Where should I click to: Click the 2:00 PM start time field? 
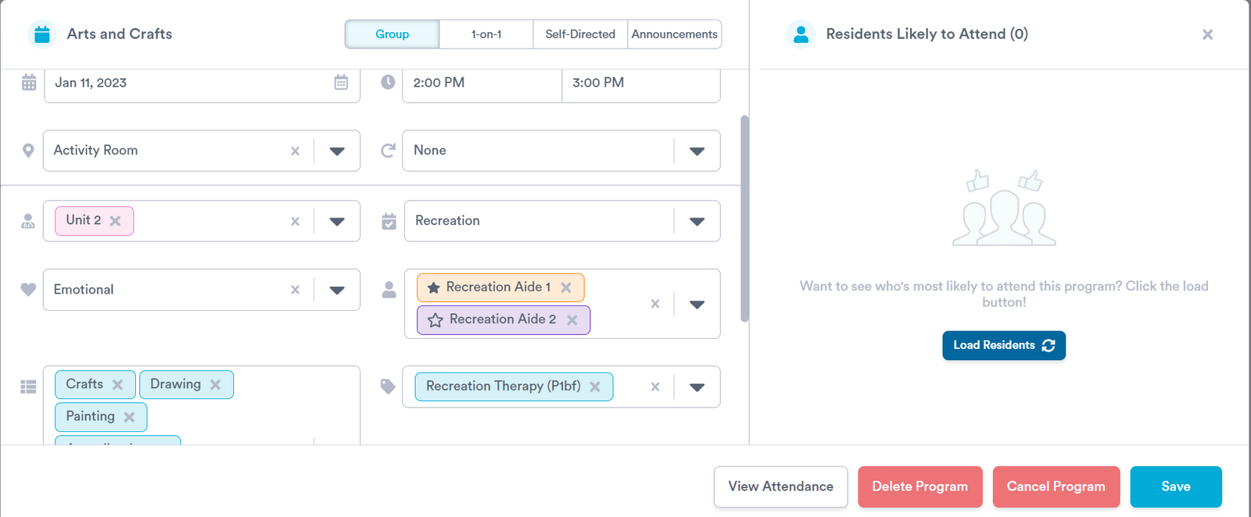click(x=482, y=83)
